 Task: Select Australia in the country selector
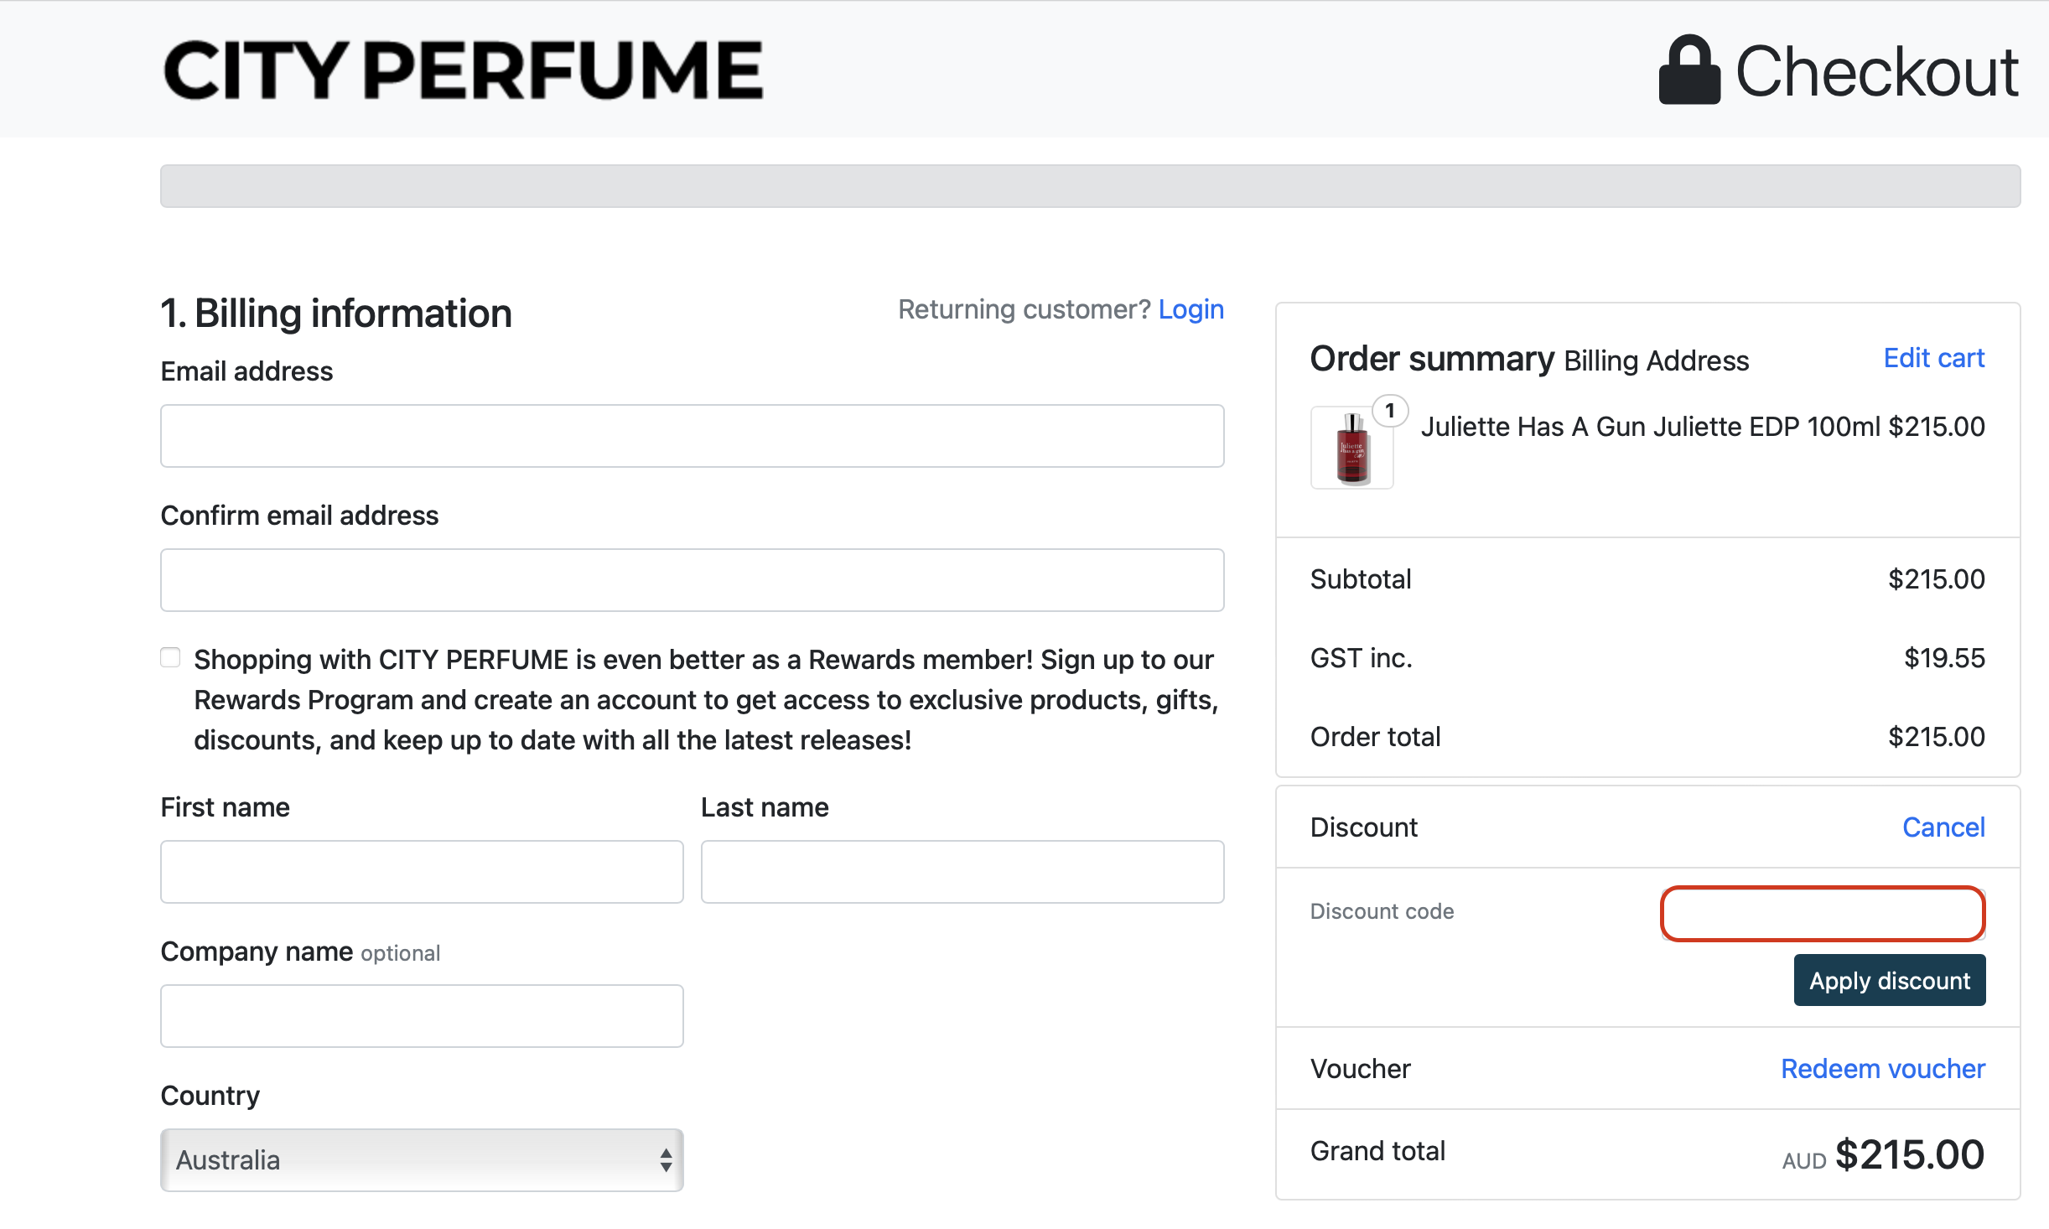point(422,1159)
